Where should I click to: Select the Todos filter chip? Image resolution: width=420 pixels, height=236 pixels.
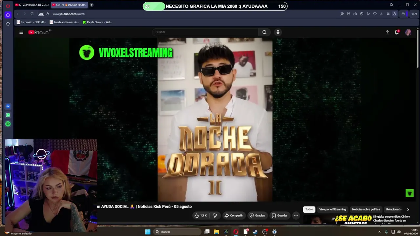coord(309,209)
